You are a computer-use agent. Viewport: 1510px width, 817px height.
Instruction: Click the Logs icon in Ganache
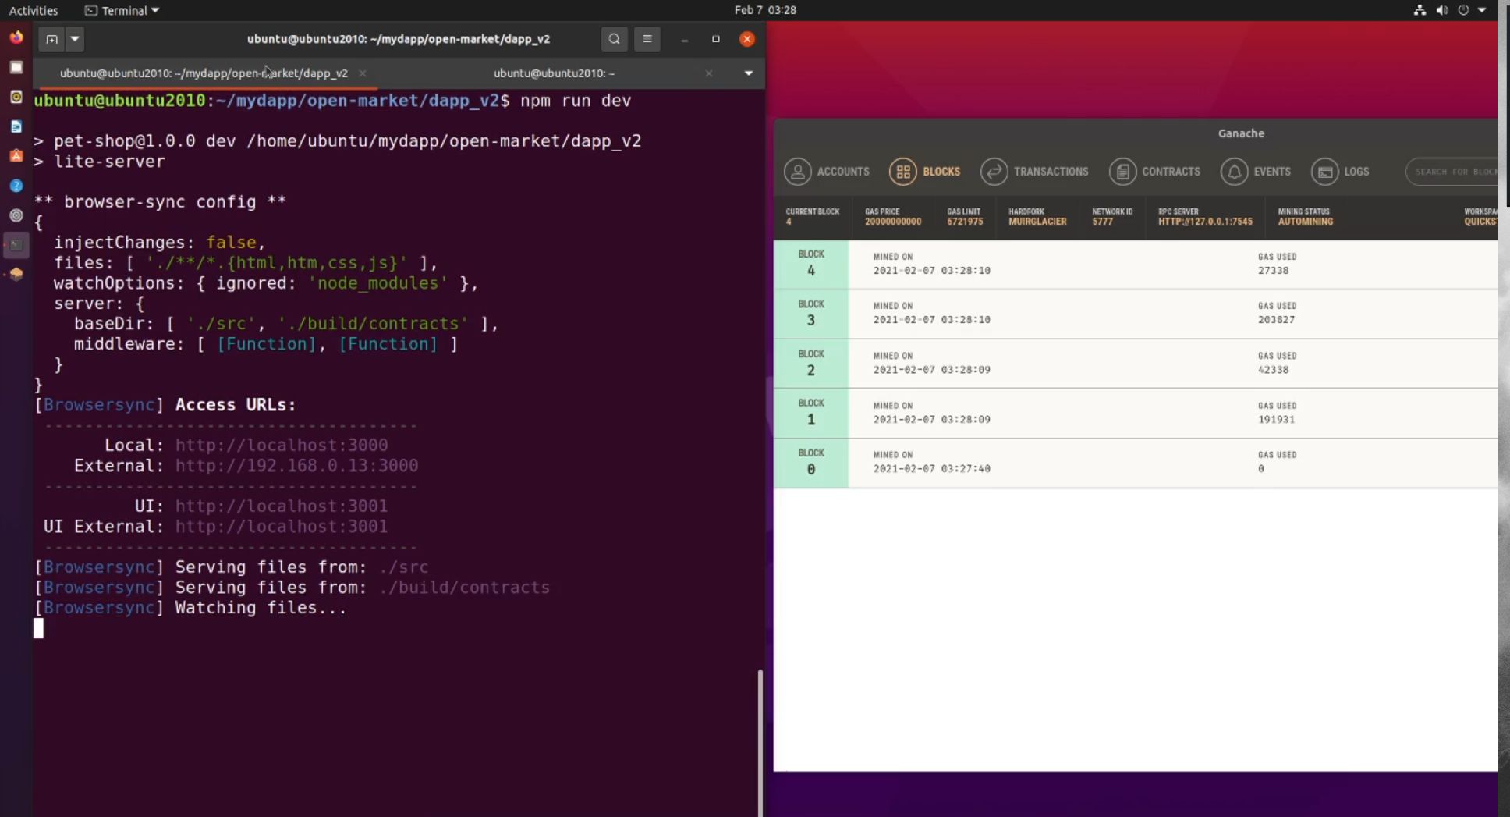click(x=1325, y=172)
